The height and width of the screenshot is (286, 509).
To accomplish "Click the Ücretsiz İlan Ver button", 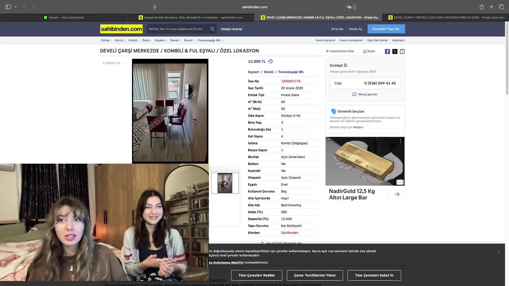I will pyautogui.click(x=386, y=29).
